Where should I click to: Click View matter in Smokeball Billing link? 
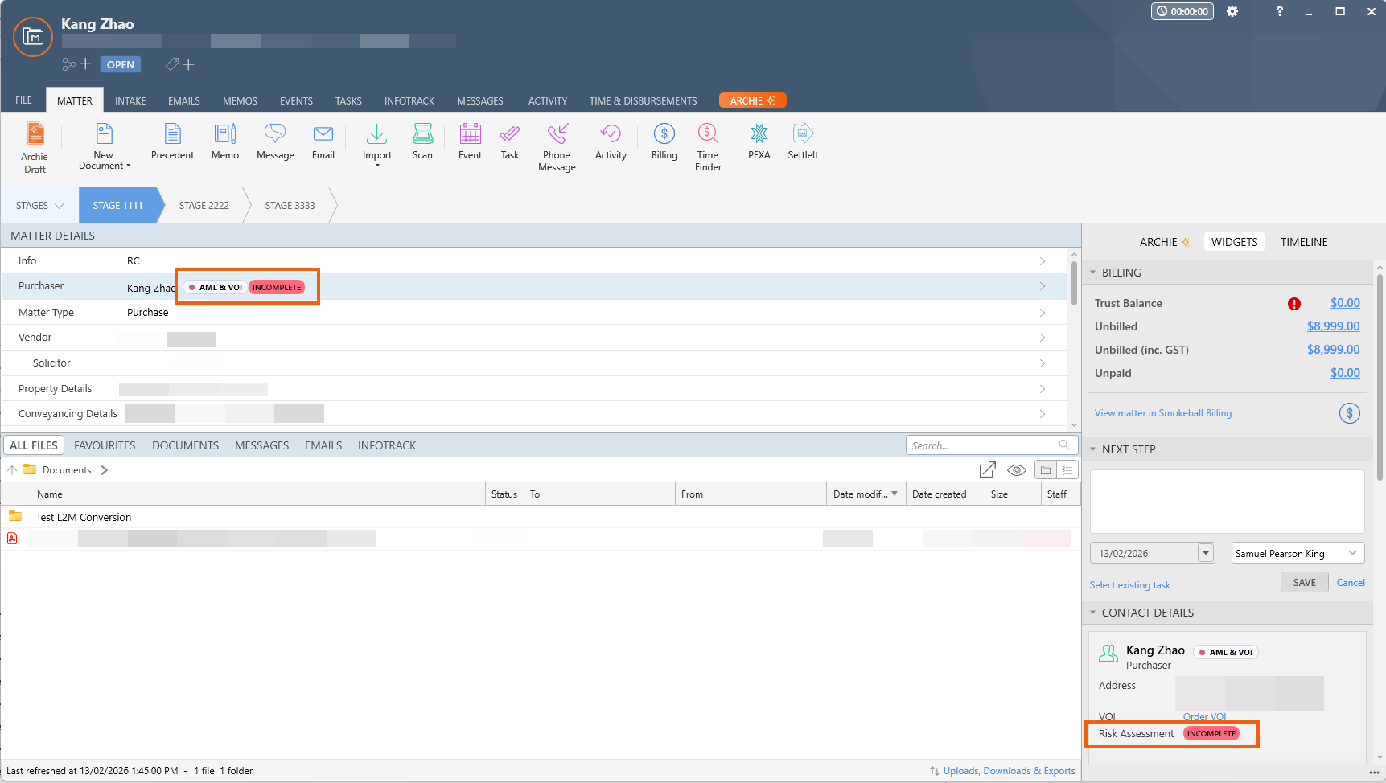click(x=1162, y=413)
